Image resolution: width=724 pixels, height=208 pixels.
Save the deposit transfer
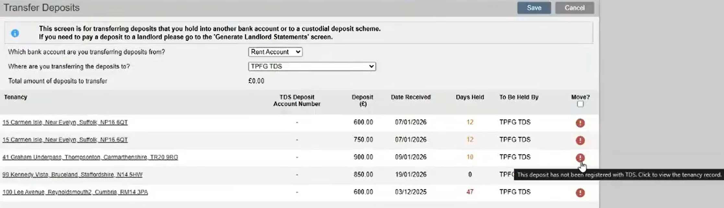(x=534, y=8)
